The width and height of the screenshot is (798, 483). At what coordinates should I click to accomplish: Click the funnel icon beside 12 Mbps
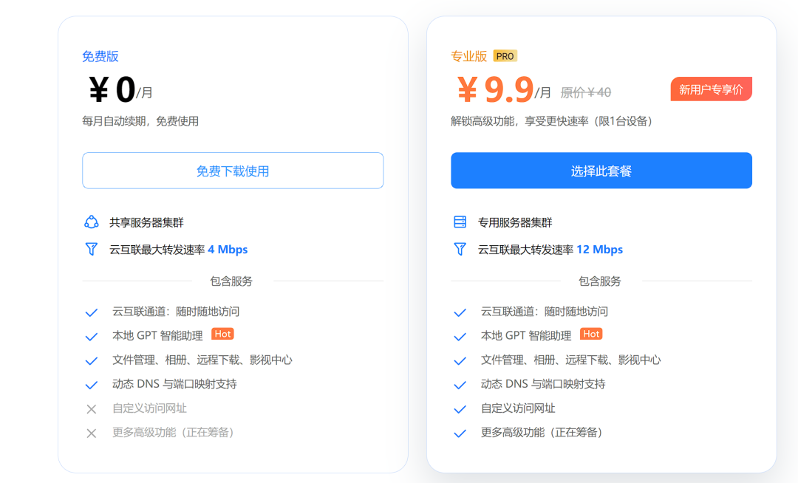point(460,249)
